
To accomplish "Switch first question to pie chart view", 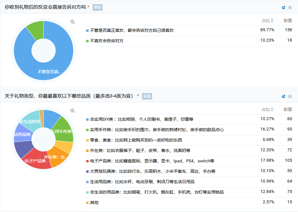I will (x=284, y=7).
